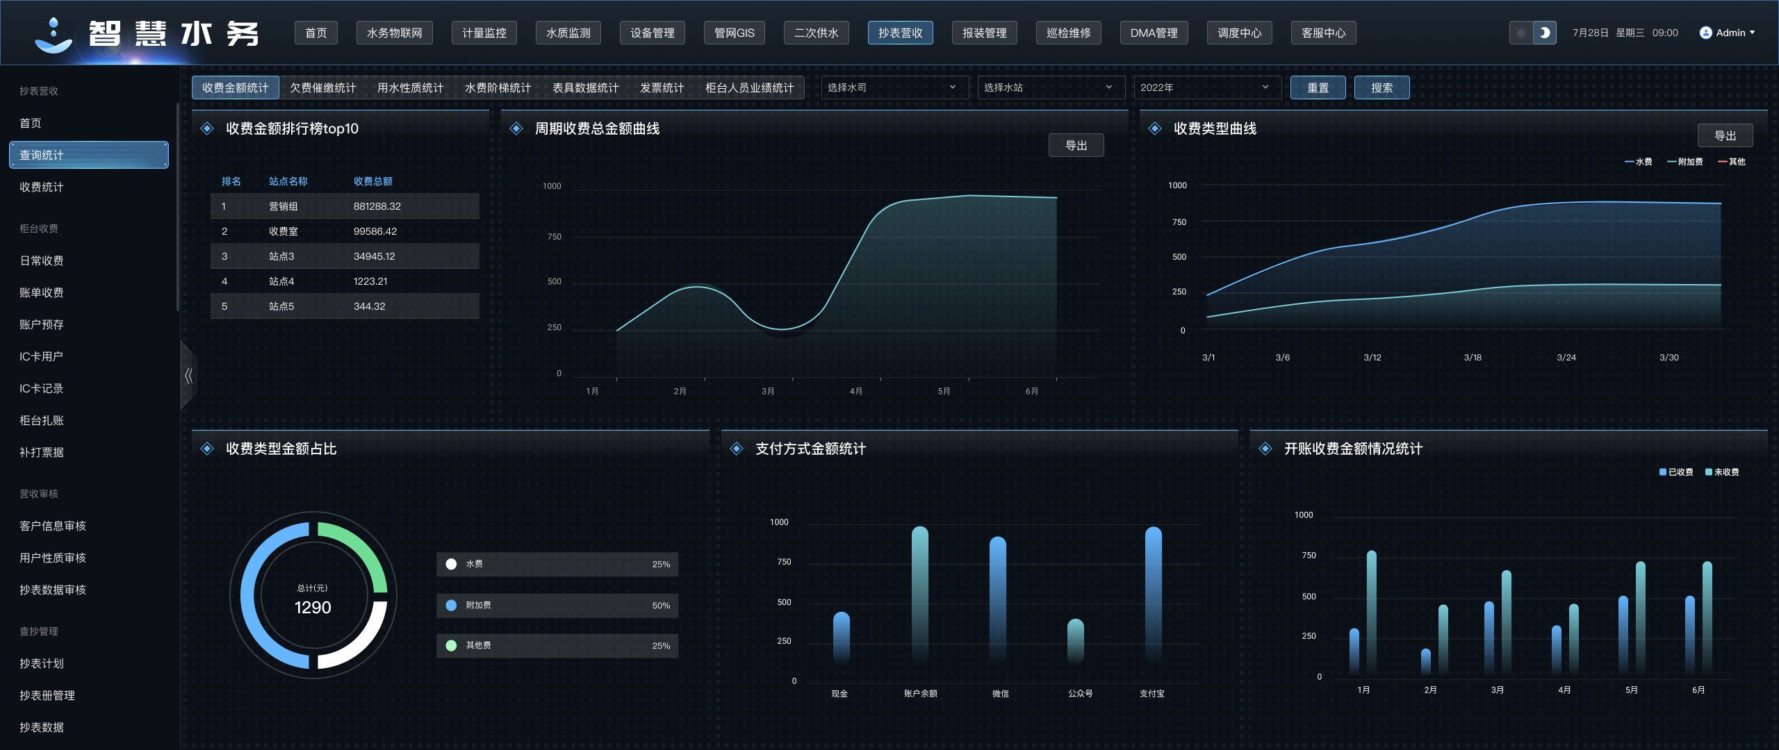Open 水务物联网 in top navigation

pyautogui.click(x=394, y=33)
